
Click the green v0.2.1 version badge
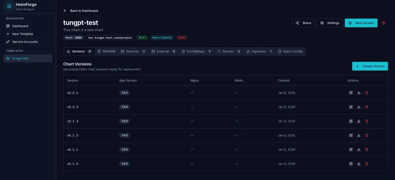click(142, 38)
